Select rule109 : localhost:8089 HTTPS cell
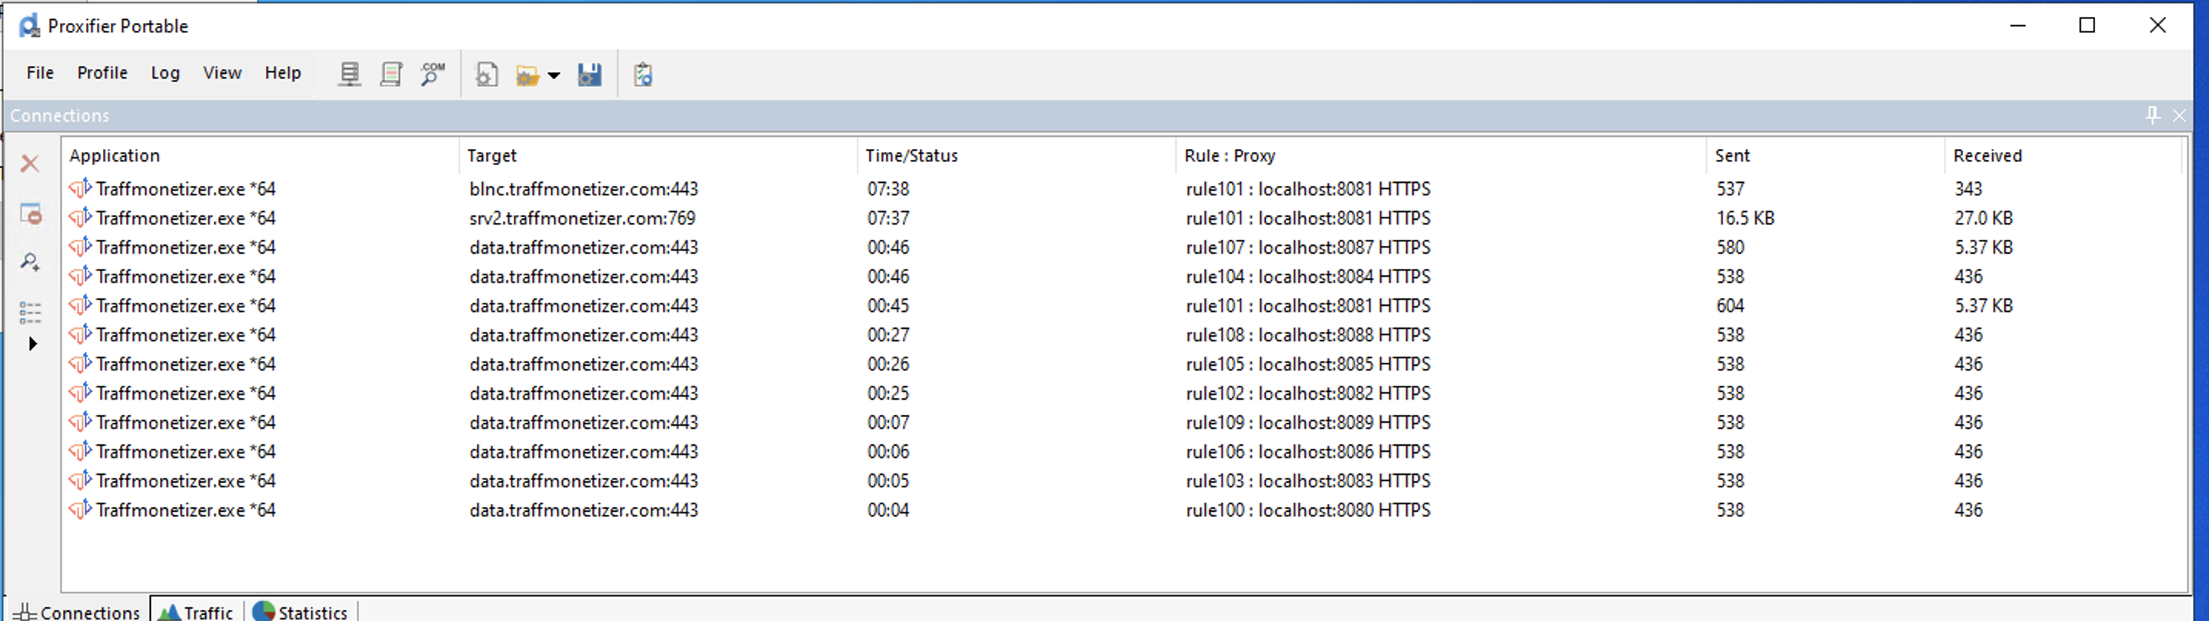2209x621 pixels. point(1308,422)
